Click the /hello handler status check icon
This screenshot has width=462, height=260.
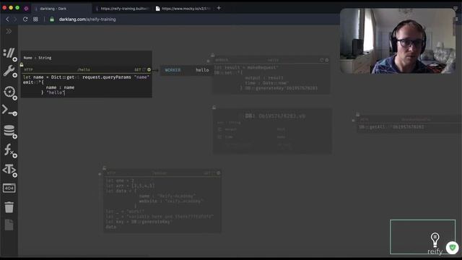(149, 70)
